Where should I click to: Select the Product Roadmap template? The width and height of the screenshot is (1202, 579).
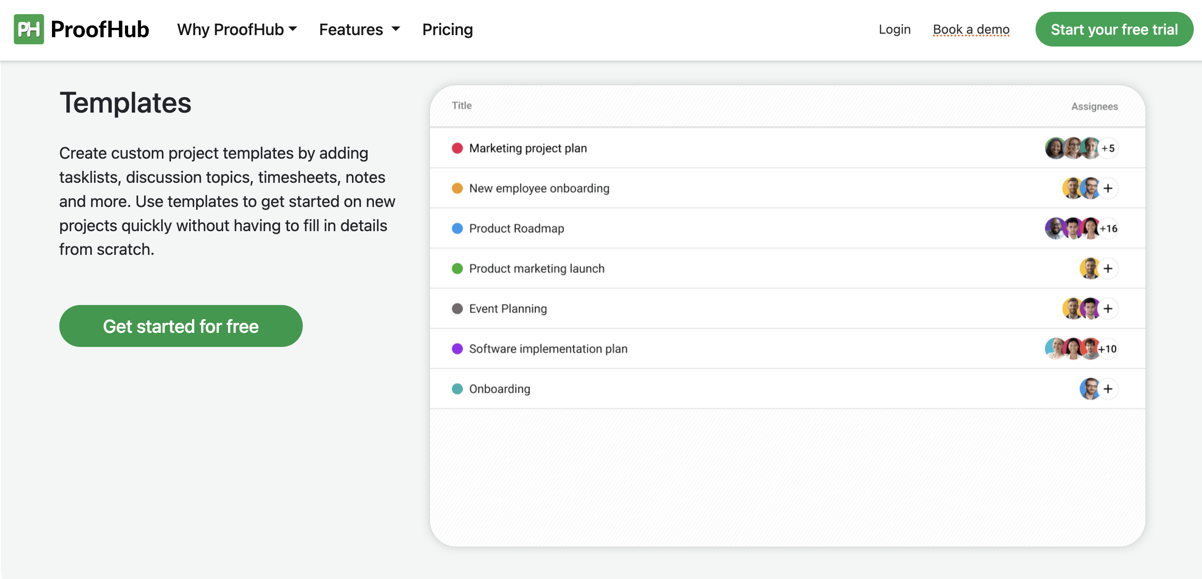(x=517, y=228)
